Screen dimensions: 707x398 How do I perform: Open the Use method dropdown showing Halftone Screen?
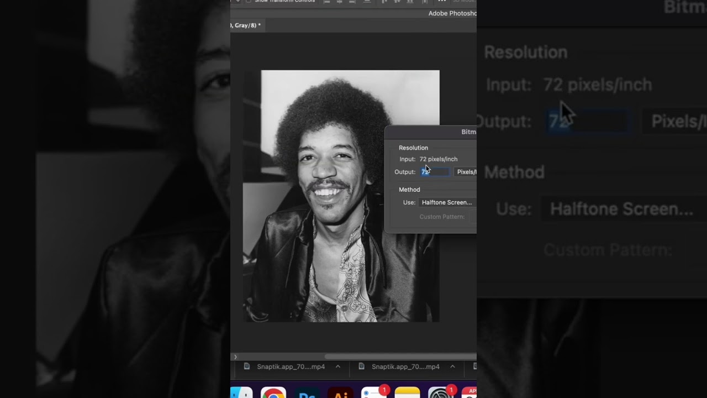[x=447, y=202]
